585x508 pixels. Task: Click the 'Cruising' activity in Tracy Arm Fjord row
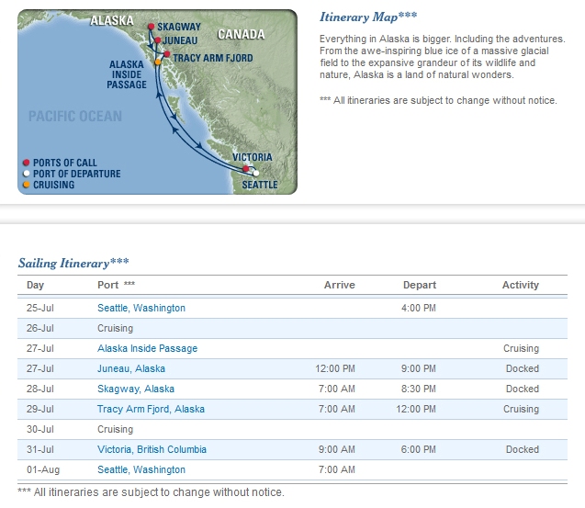(522, 409)
